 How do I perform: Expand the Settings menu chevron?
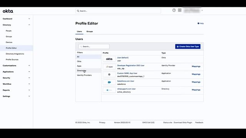tap(29, 96)
